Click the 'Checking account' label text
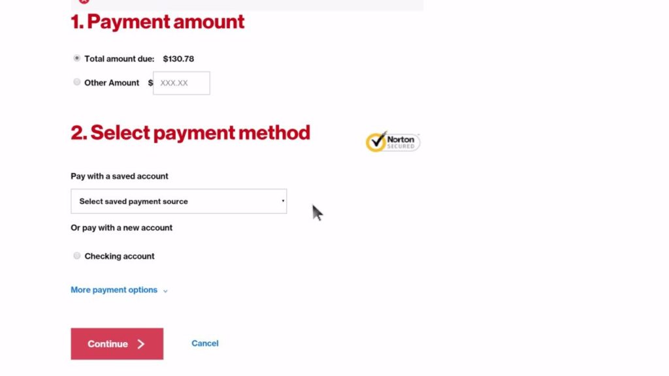This screenshot has height=376, width=669. [x=120, y=256]
